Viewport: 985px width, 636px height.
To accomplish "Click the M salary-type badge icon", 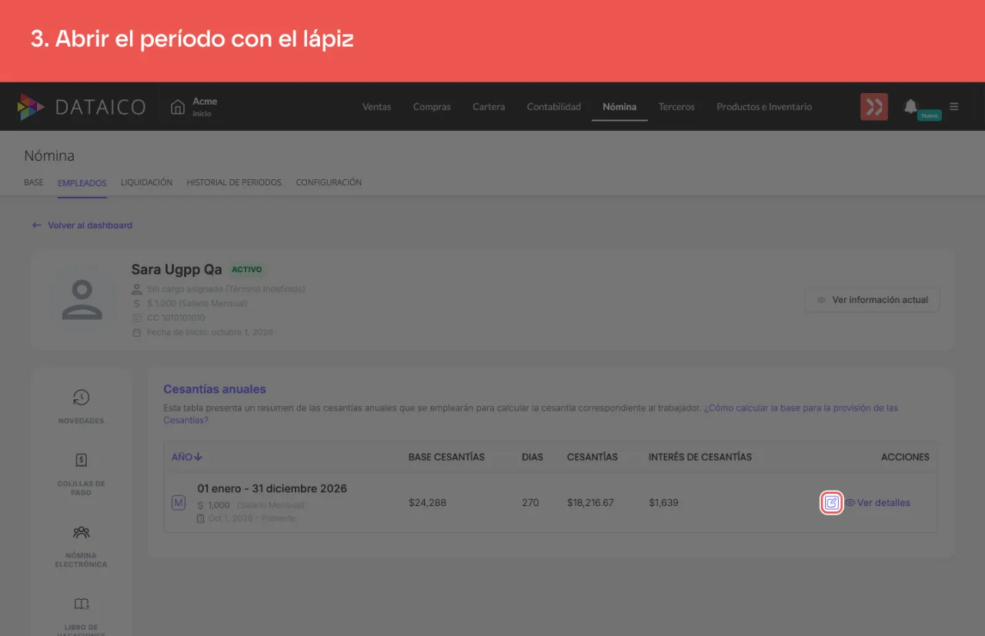I will tap(179, 503).
